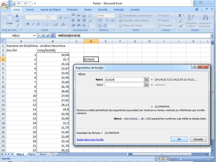Click the Classificar e Filtrar icon

191,17
